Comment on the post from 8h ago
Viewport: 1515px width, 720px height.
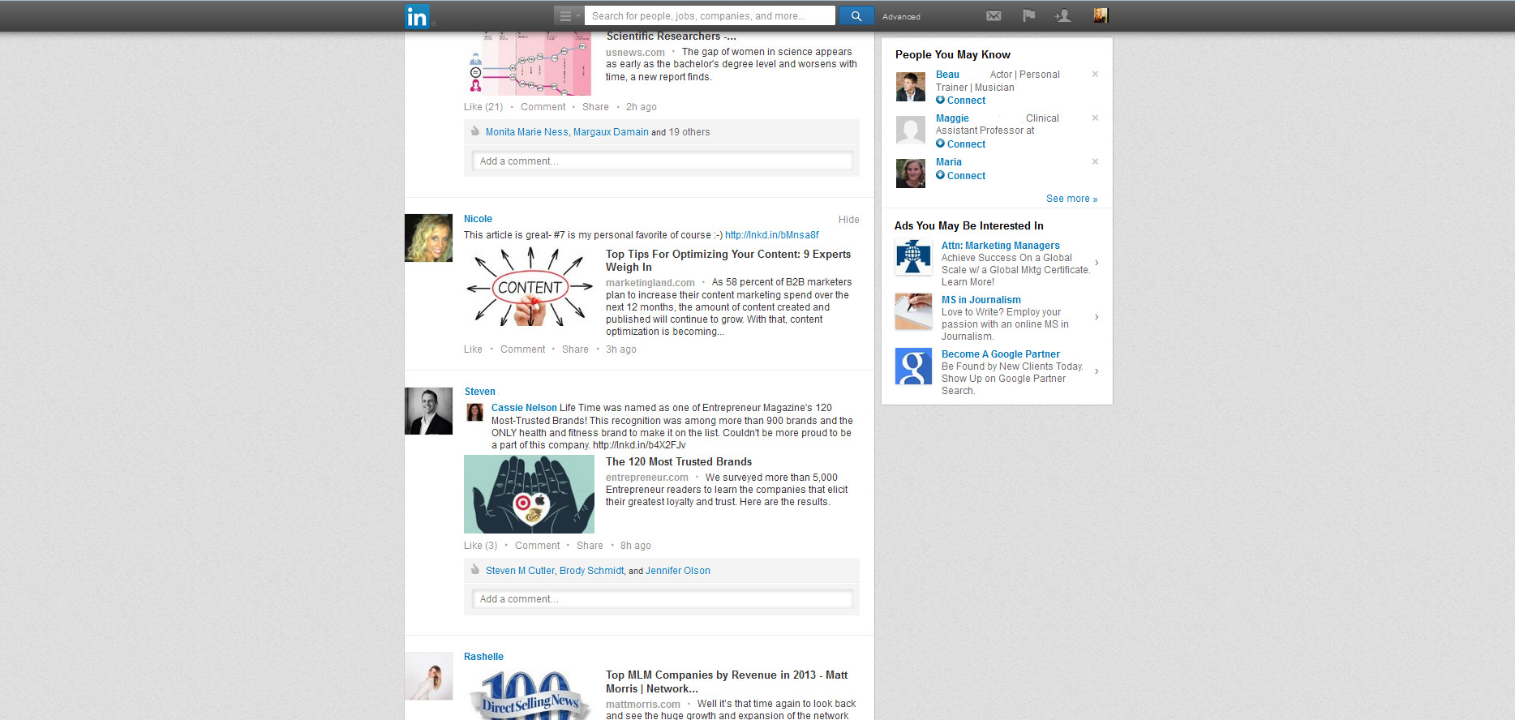point(537,546)
